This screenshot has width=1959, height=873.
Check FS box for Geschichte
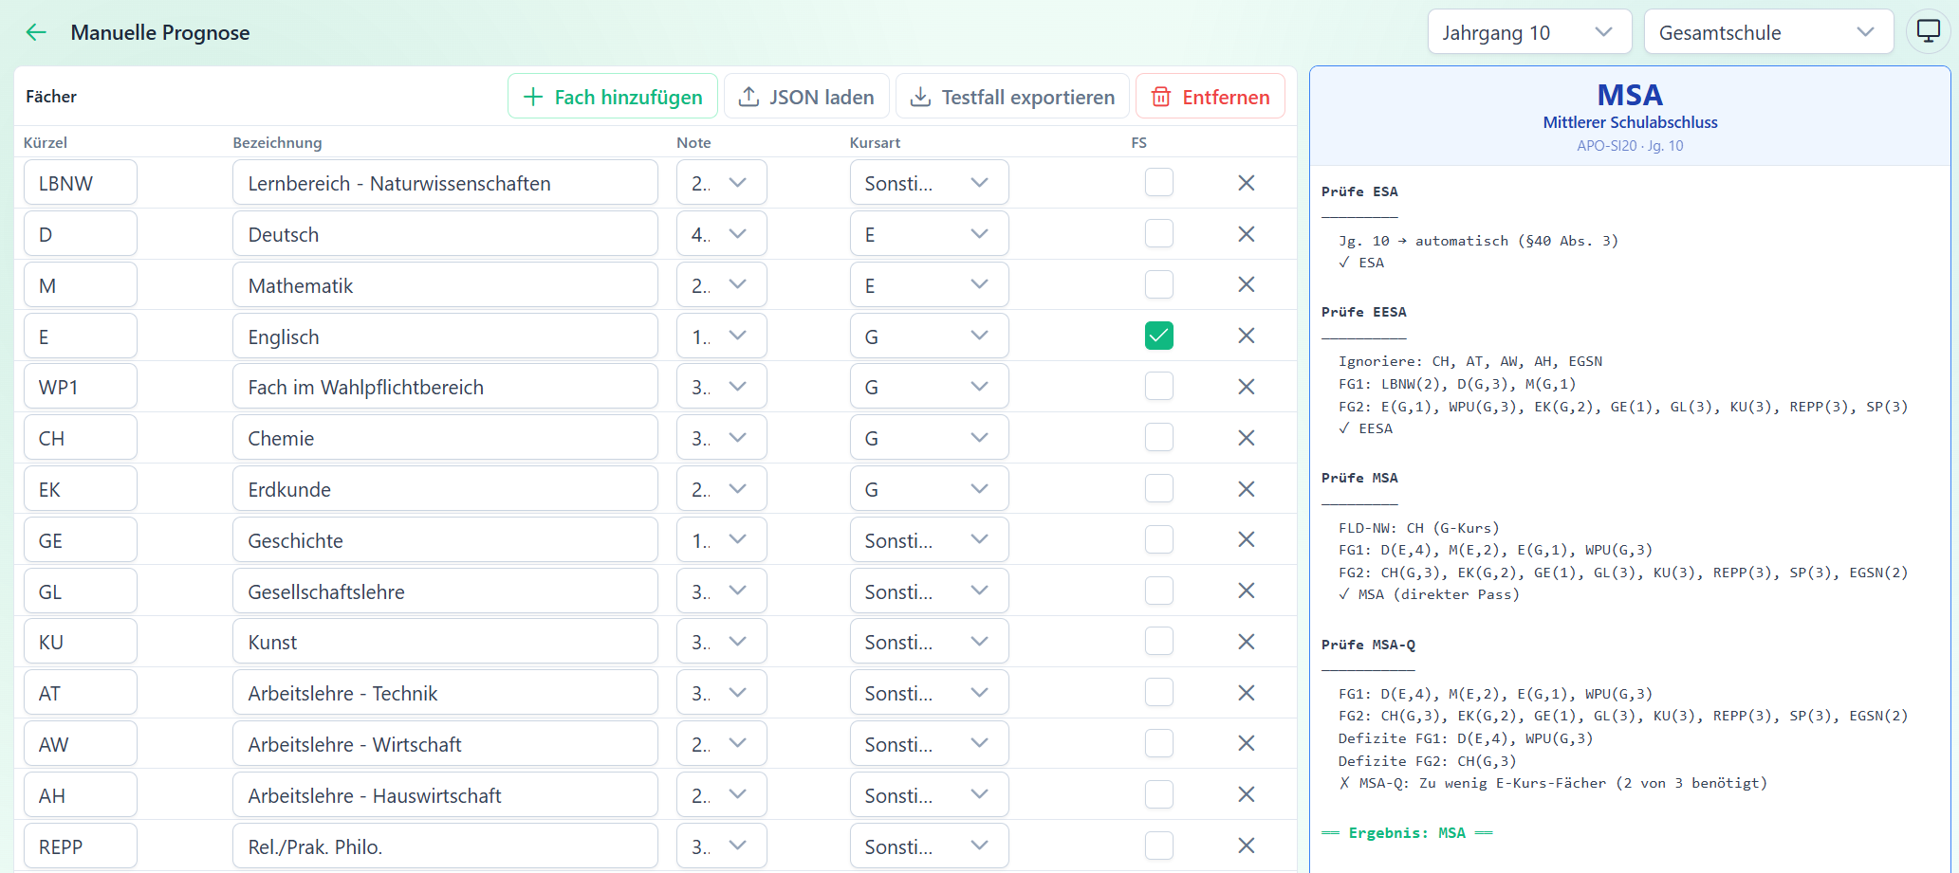pyautogui.click(x=1159, y=539)
